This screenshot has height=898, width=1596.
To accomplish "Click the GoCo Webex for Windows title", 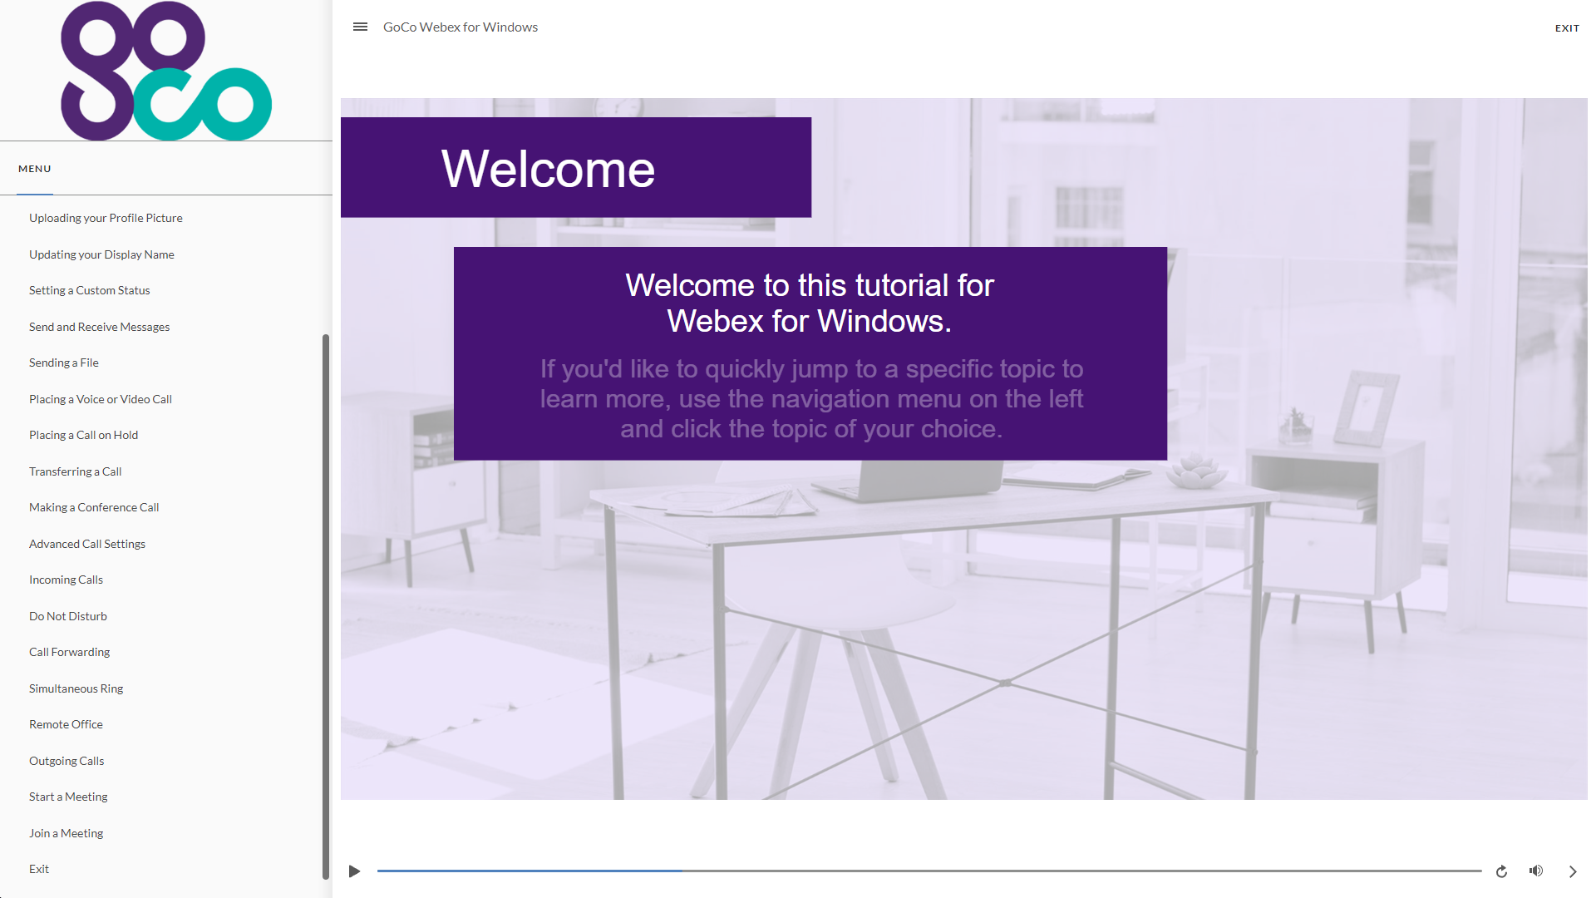I will [461, 27].
